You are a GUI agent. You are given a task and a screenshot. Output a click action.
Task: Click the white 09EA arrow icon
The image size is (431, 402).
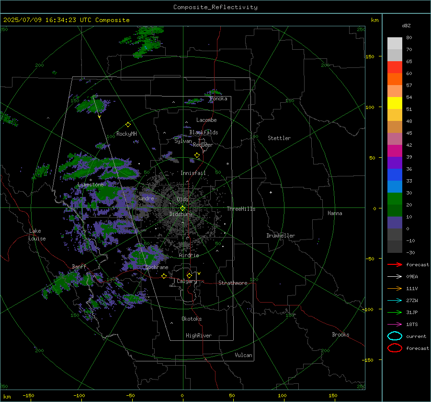pos(395,277)
